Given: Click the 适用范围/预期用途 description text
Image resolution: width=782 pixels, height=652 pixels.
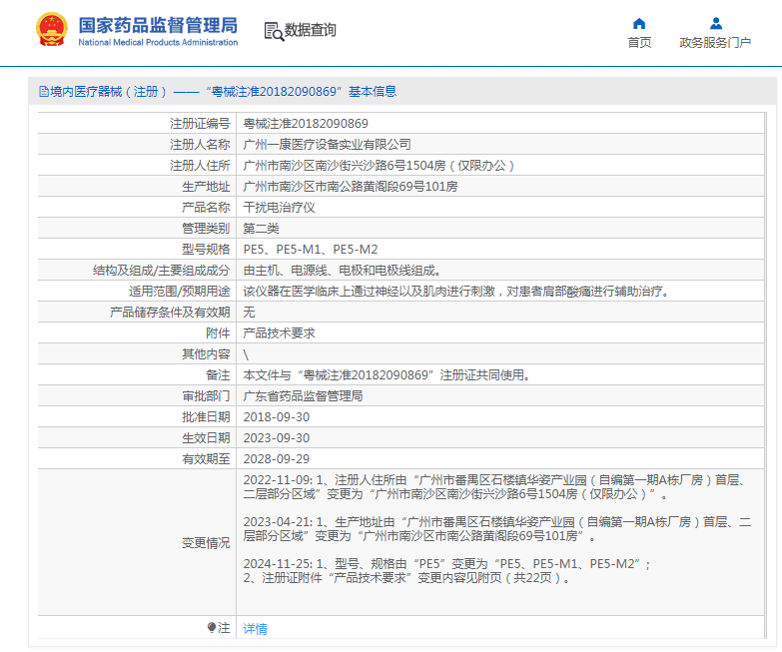Looking at the screenshot, I should (x=455, y=292).
